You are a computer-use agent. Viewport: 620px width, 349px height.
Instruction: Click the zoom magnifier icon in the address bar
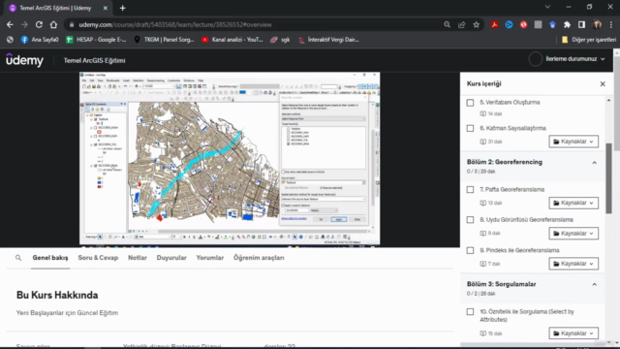tap(447, 24)
